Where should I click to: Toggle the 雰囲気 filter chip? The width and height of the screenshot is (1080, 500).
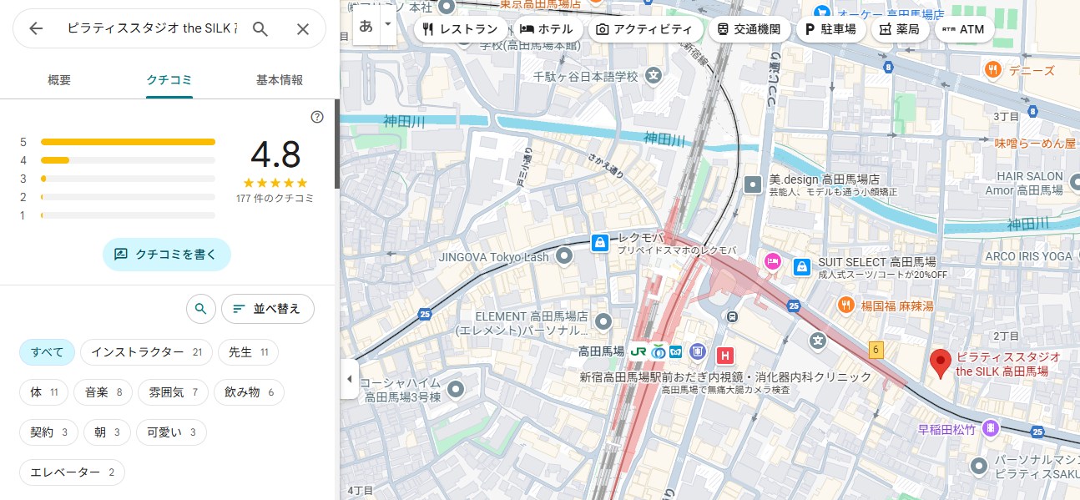click(172, 392)
